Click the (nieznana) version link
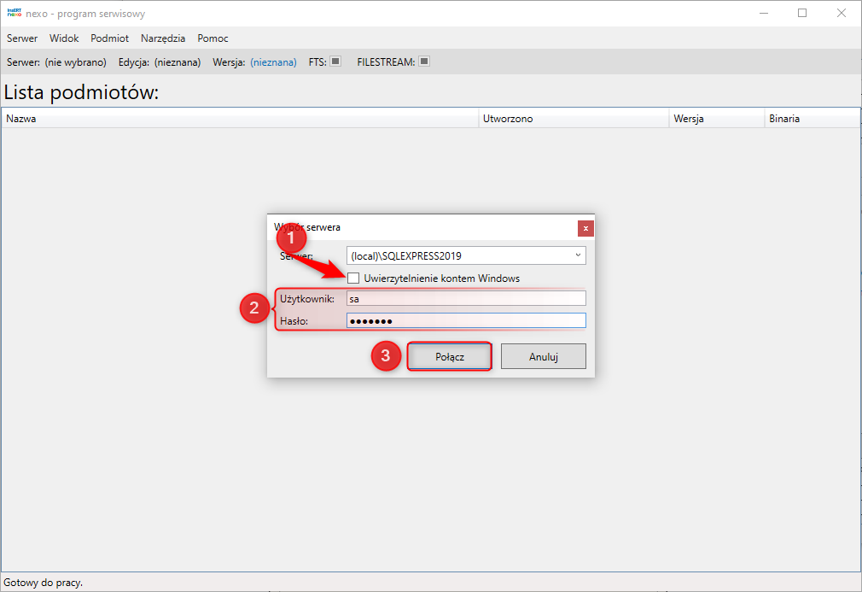 273,62
